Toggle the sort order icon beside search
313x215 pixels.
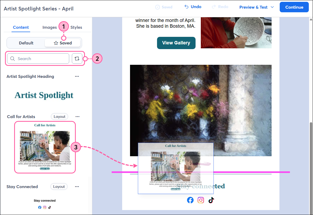pos(77,58)
